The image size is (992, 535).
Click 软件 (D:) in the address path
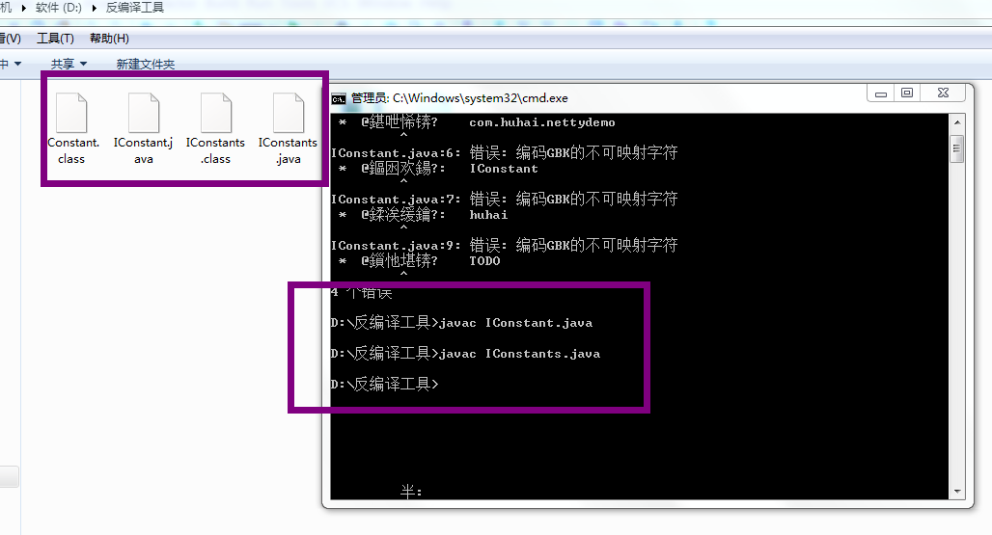(x=58, y=9)
